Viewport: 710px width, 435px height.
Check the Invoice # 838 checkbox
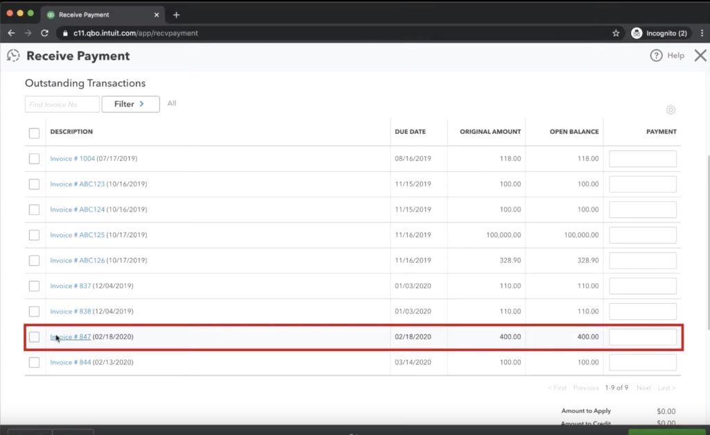click(x=34, y=312)
